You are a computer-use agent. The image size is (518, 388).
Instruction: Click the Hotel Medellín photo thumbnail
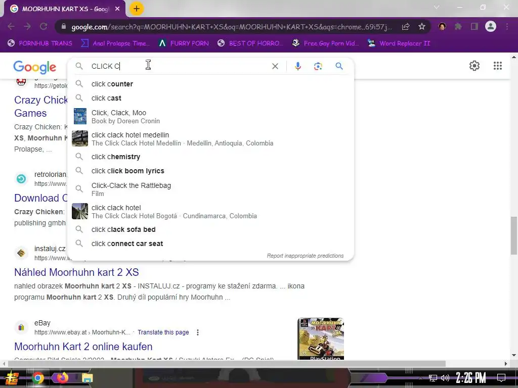pos(80,138)
